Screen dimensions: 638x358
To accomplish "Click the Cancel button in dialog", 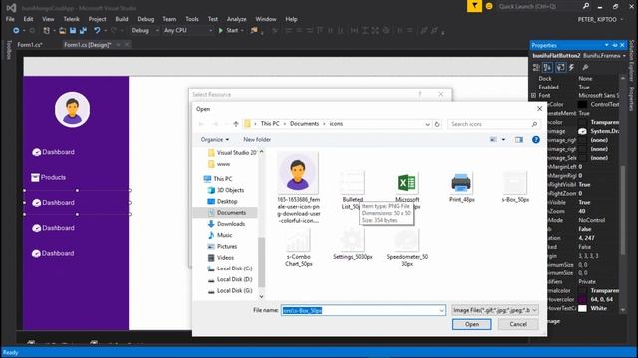I will [x=518, y=324].
